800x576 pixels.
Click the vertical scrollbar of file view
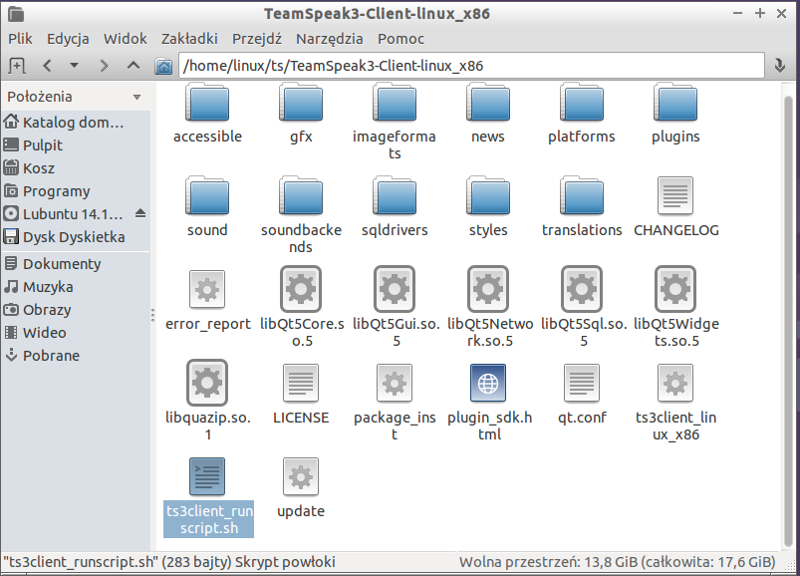[x=788, y=321]
